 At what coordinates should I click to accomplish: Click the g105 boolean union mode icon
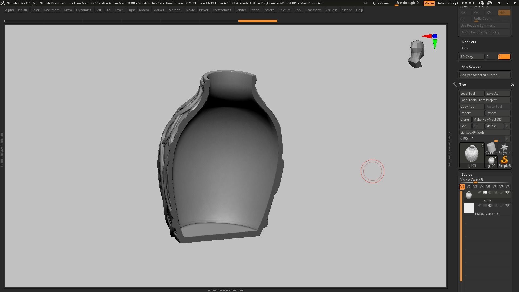coord(485,193)
